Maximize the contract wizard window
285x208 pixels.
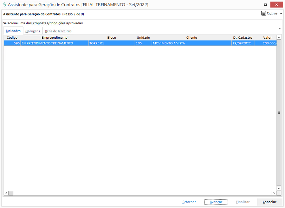coord(265,5)
